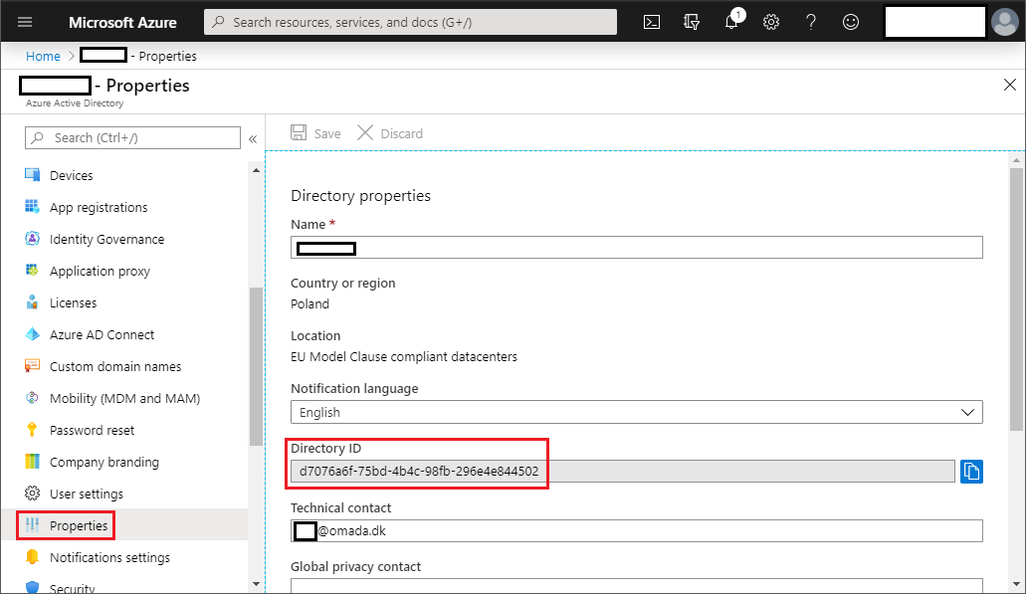The image size is (1026, 594).
Task: Open Cloud Shell from the top bar
Action: click(x=652, y=22)
